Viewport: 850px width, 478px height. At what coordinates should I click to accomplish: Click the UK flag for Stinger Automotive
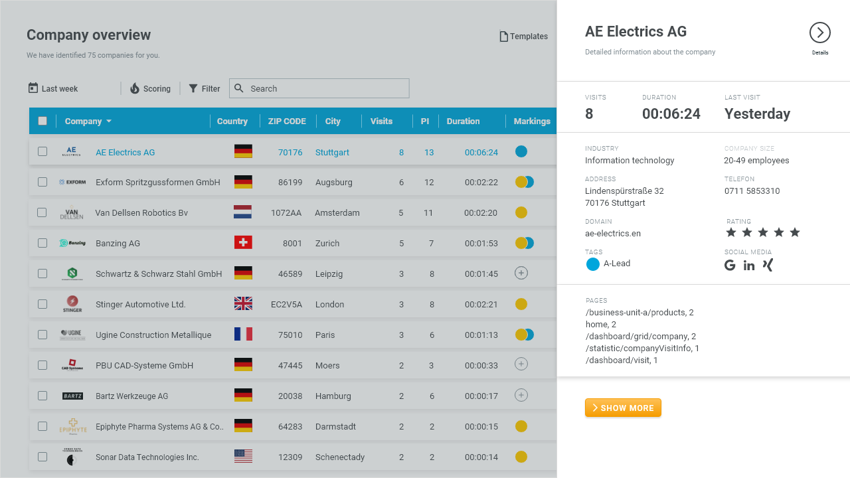click(x=243, y=304)
